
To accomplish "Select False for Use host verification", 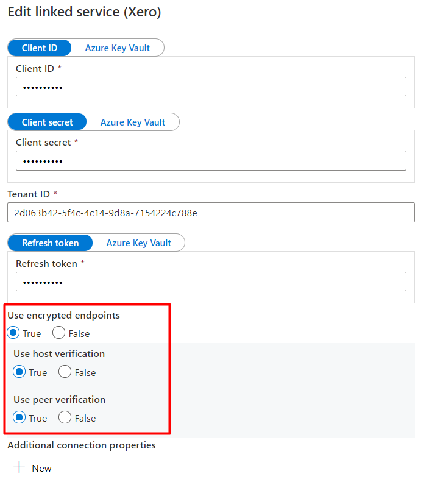I will pos(65,372).
